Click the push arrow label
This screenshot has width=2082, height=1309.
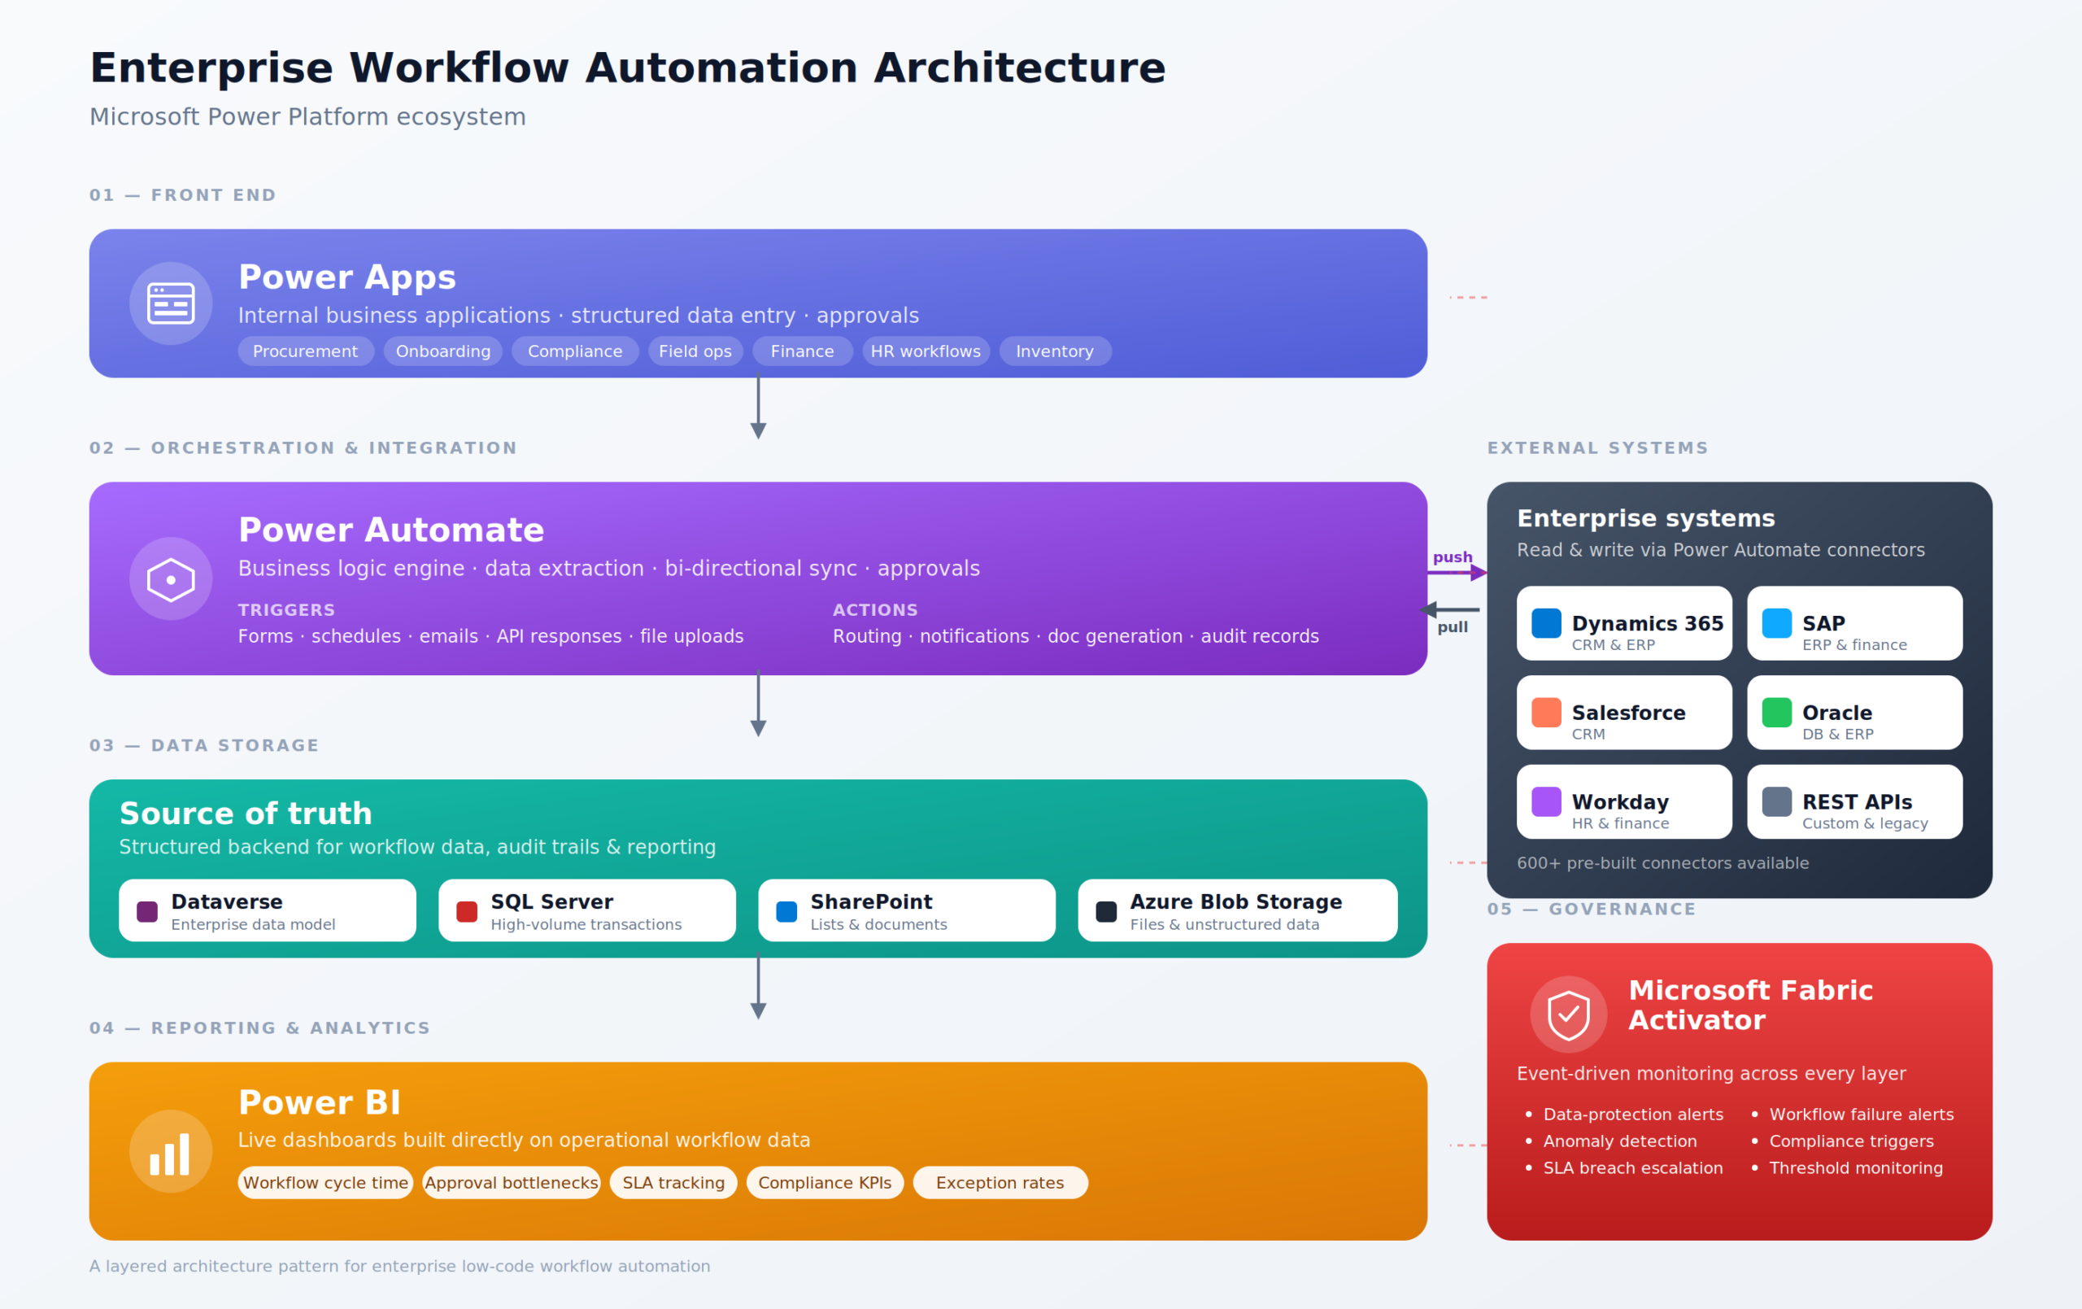point(1453,557)
